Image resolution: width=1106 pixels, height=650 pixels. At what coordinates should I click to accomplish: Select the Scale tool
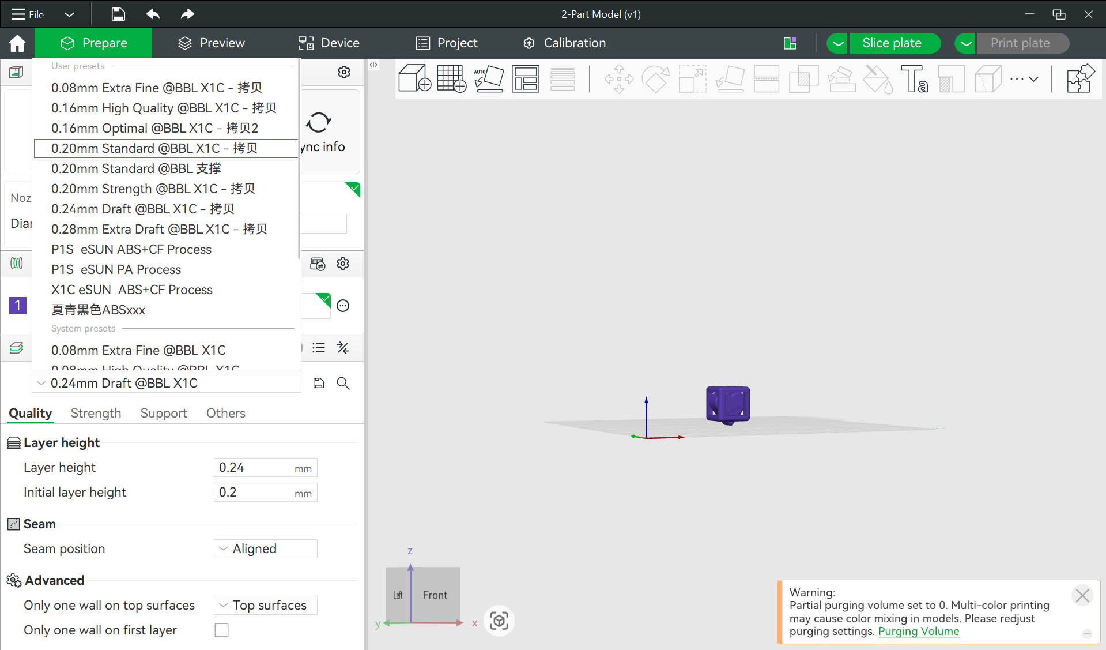coord(692,78)
